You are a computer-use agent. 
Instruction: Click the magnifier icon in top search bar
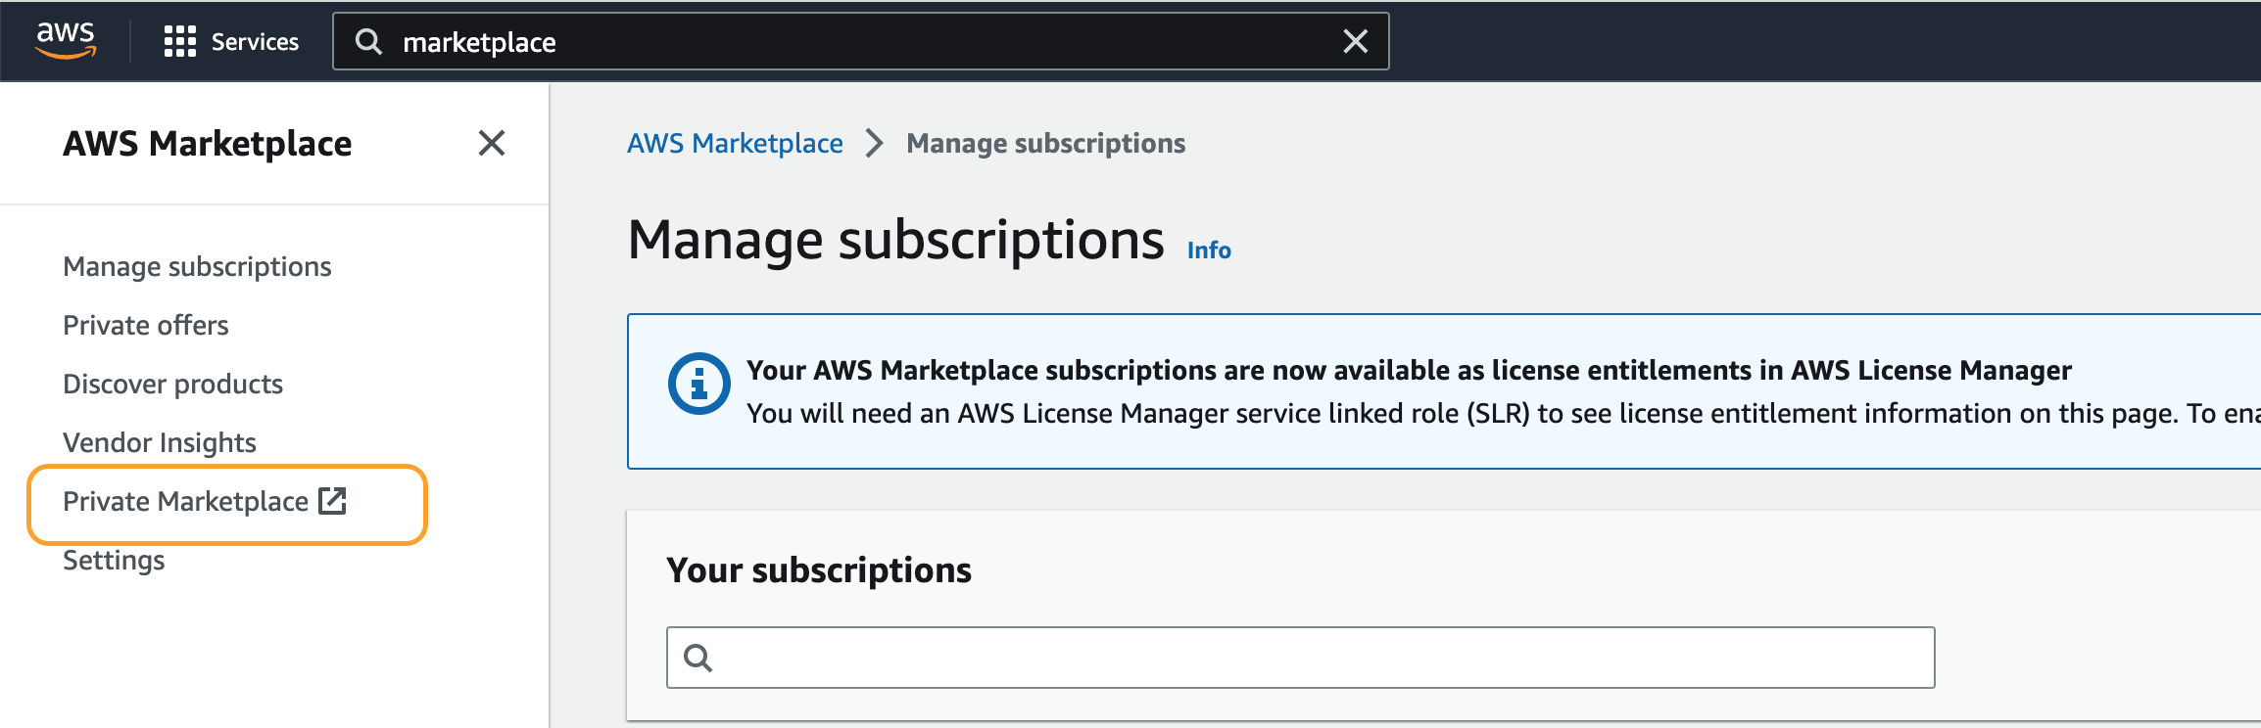(368, 41)
